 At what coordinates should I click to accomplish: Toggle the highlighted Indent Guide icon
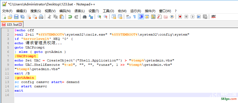pyautogui.click(x=141, y=17)
